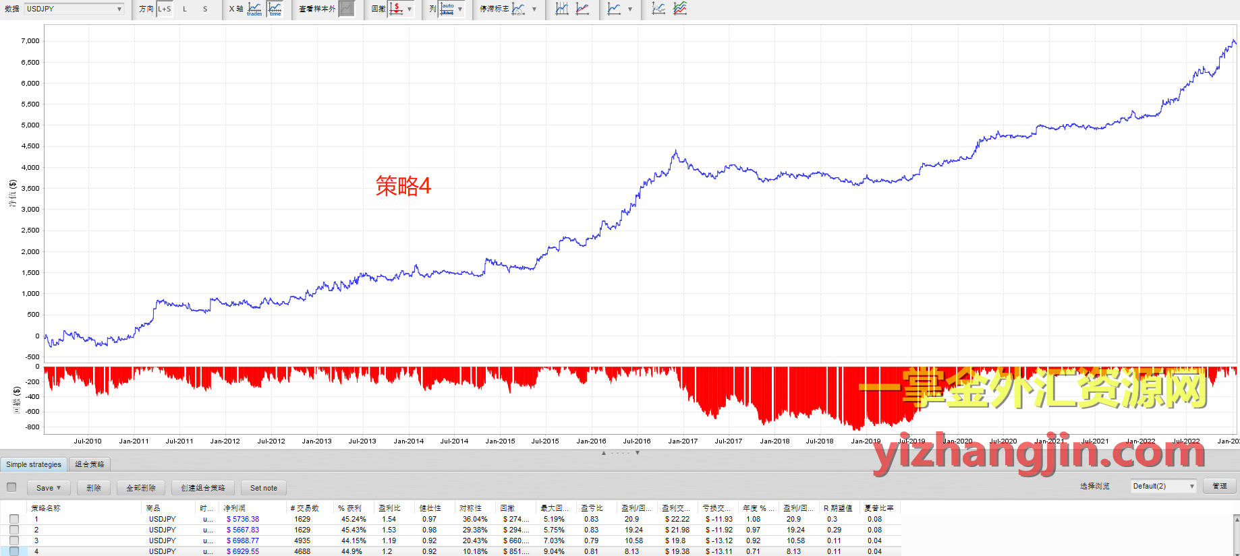Sort by the 净利润 column header
1240x556 pixels.
click(x=235, y=508)
